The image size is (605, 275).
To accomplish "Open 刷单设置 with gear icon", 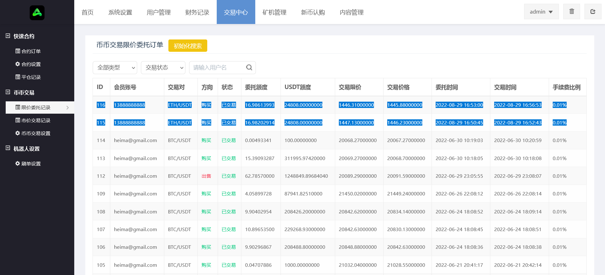I will (28, 164).
